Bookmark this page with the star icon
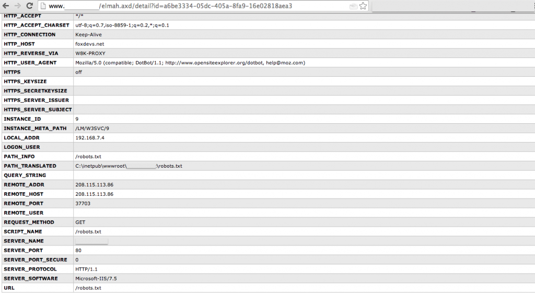 coord(363,6)
